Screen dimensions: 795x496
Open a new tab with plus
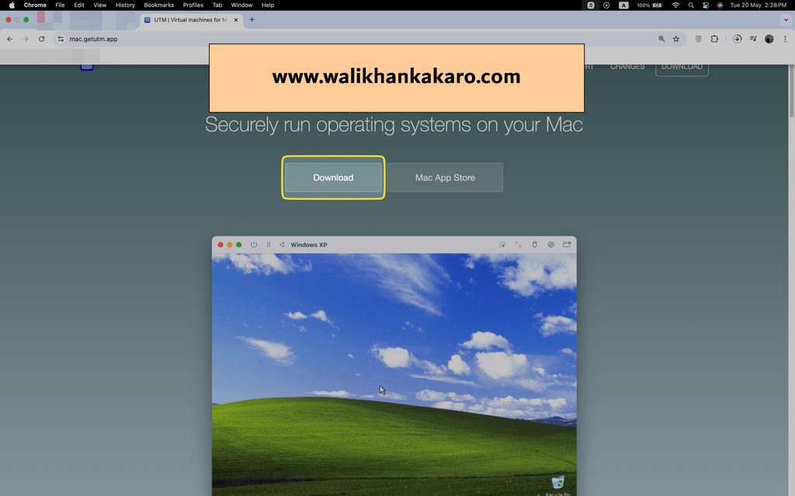pos(252,19)
